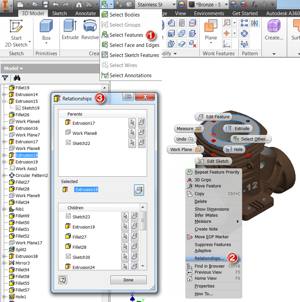Click the fx parameters icon

pyautogui.click(x=254, y=4)
